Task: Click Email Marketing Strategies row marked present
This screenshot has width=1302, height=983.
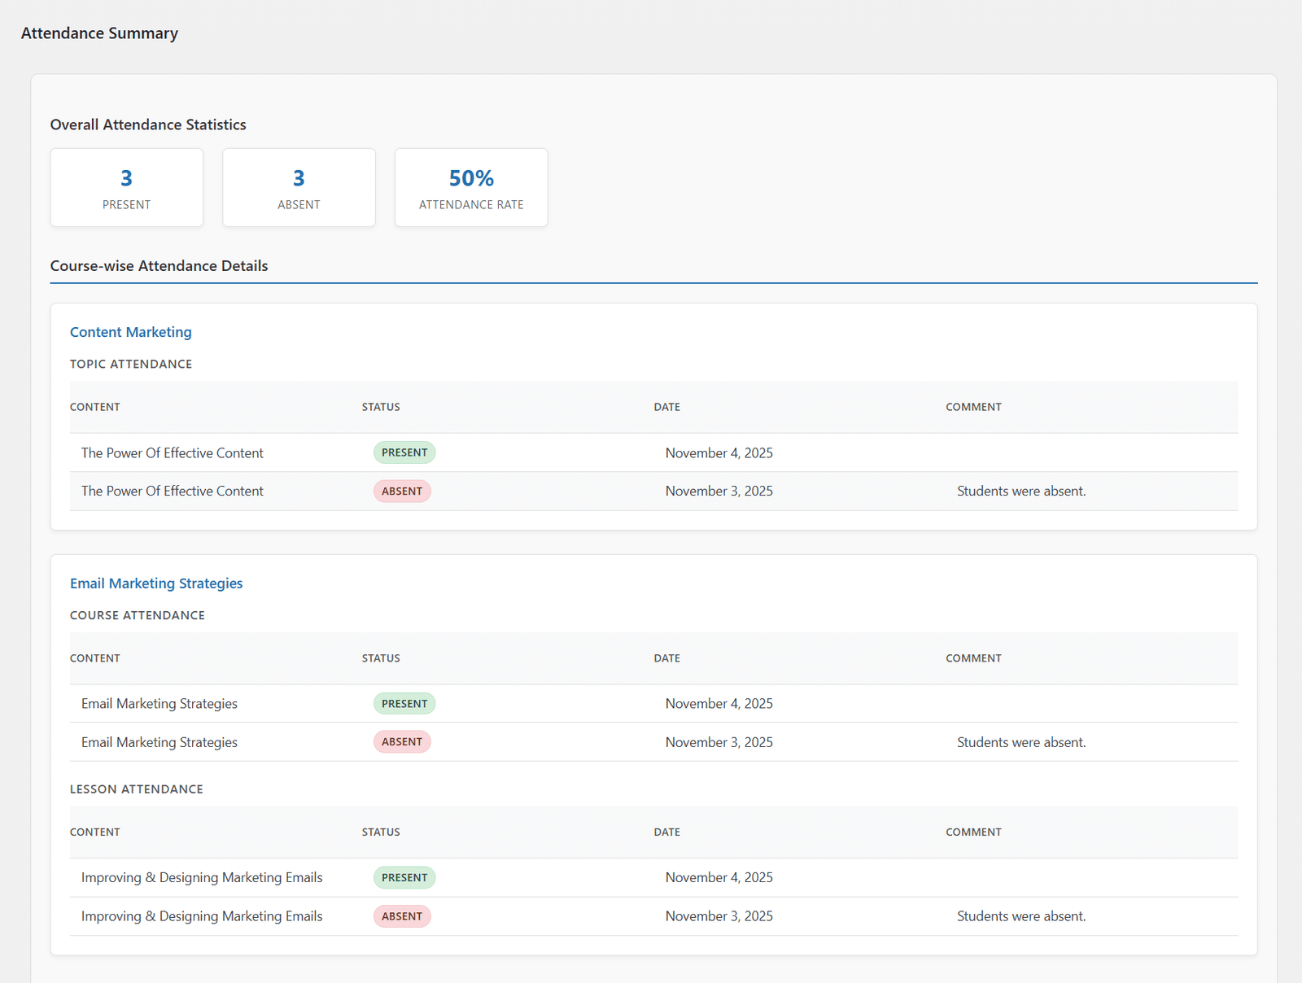Action: 654,704
